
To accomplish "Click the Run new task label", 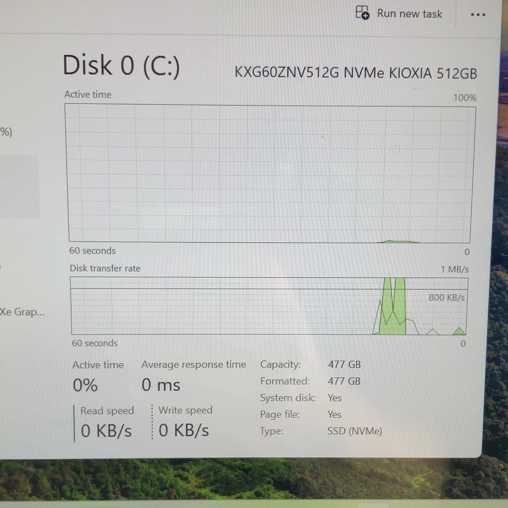I will 409,14.
